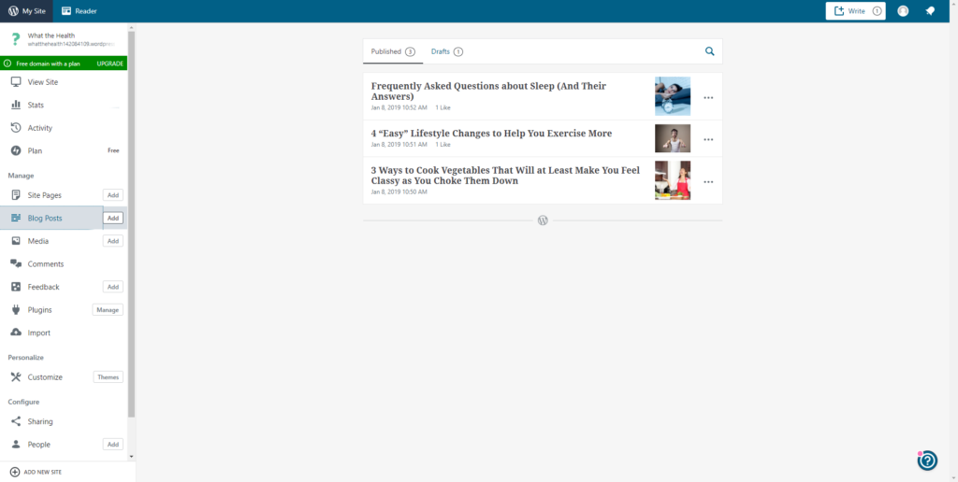Click the View Site label

pos(43,82)
